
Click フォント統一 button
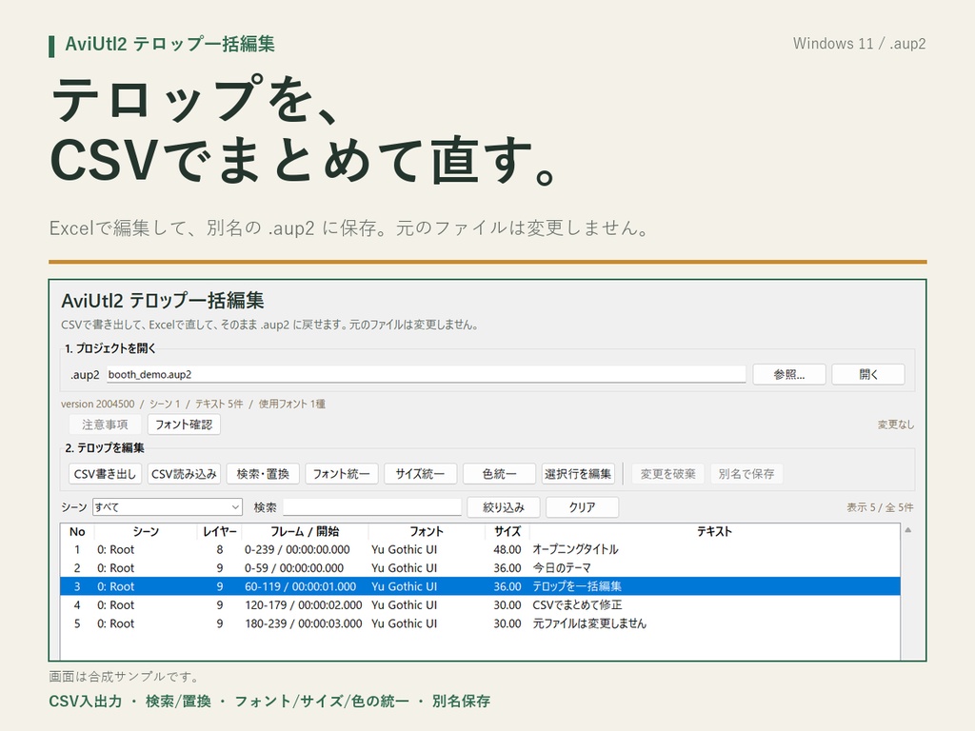click(342, 474)
